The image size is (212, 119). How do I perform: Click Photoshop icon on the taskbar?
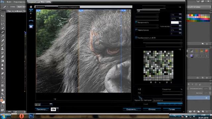31,116
